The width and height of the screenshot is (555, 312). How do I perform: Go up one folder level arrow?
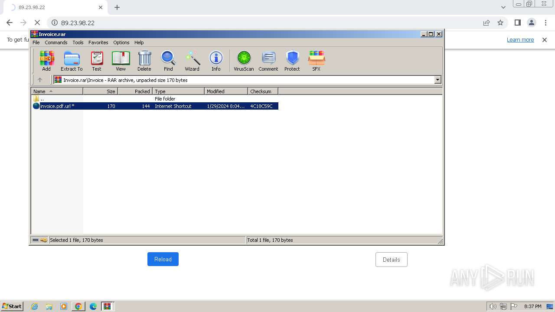click(x=40, y=80)
